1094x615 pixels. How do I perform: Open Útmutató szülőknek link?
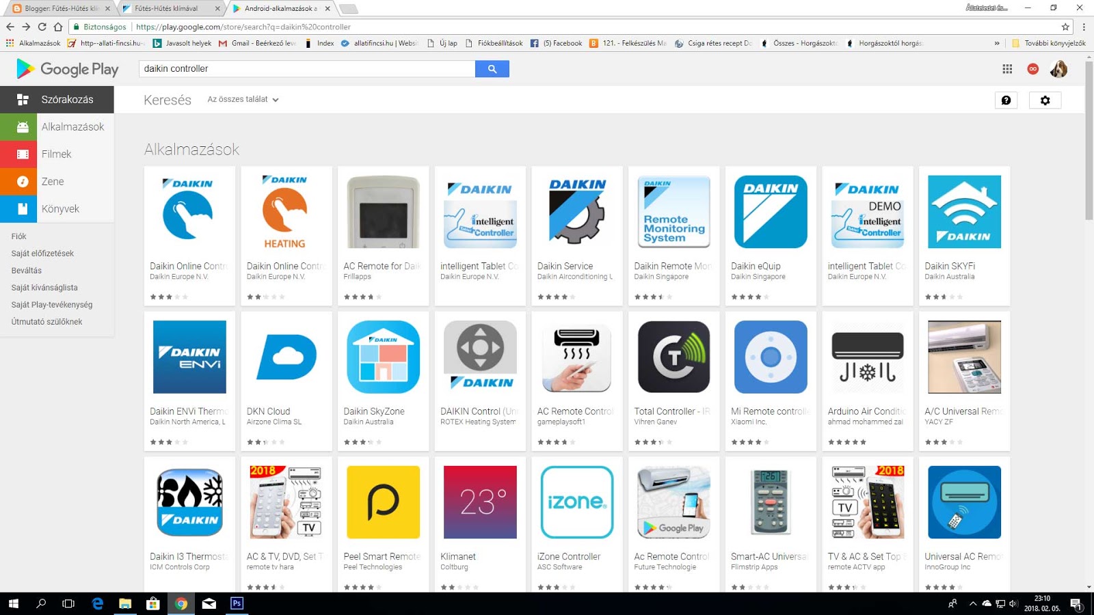pos(46,322)
